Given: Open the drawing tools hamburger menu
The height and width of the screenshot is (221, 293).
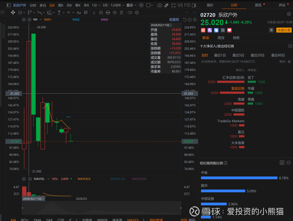Looking at the screenshot, I should click(2, 13).
